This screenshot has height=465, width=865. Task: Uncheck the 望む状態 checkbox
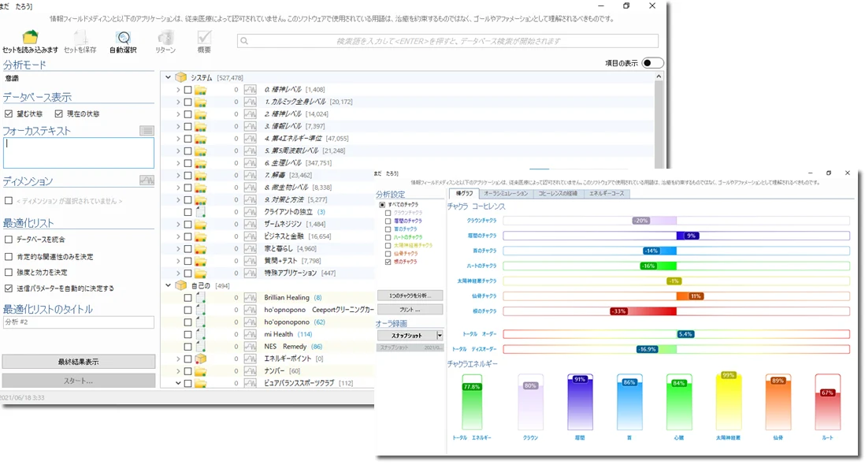point(9,113)
